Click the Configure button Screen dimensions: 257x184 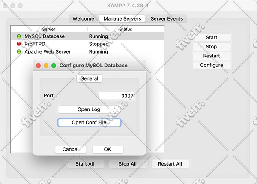click(x=212, y=65)
